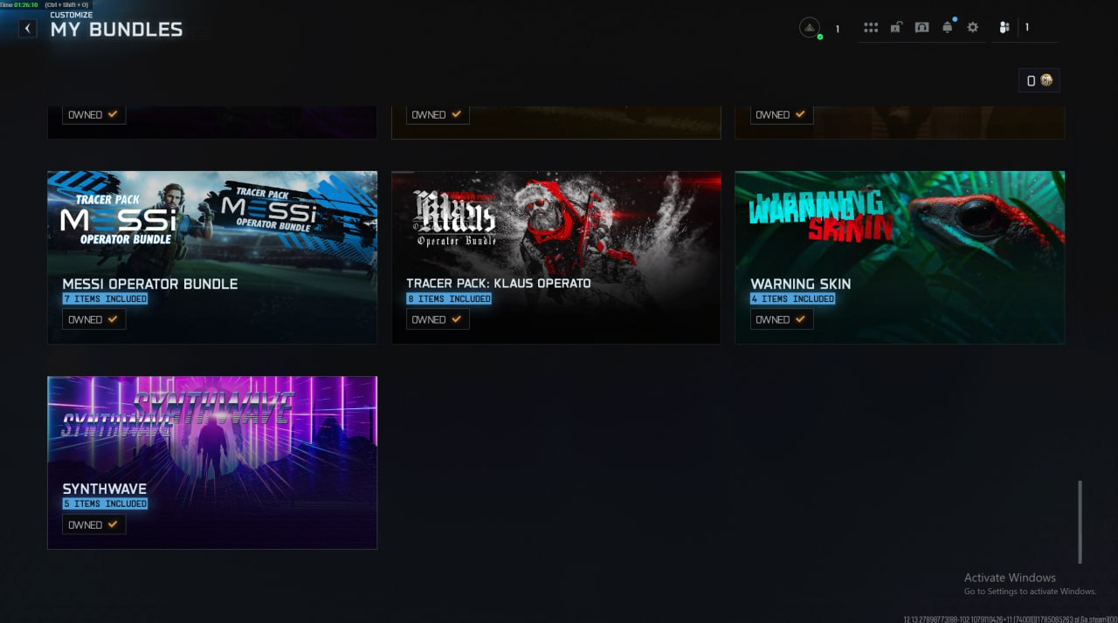Open the unlock chat channel icon
Viewport: 1118px width, 623px height.
click(x=896, y=28)
